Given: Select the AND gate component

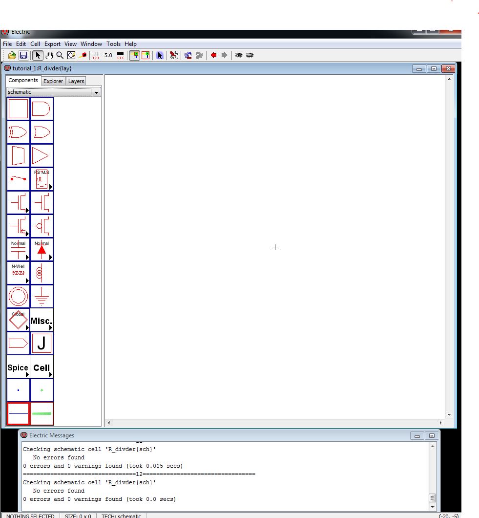Looking at the screenshot, I should click(x=42, y=108).
